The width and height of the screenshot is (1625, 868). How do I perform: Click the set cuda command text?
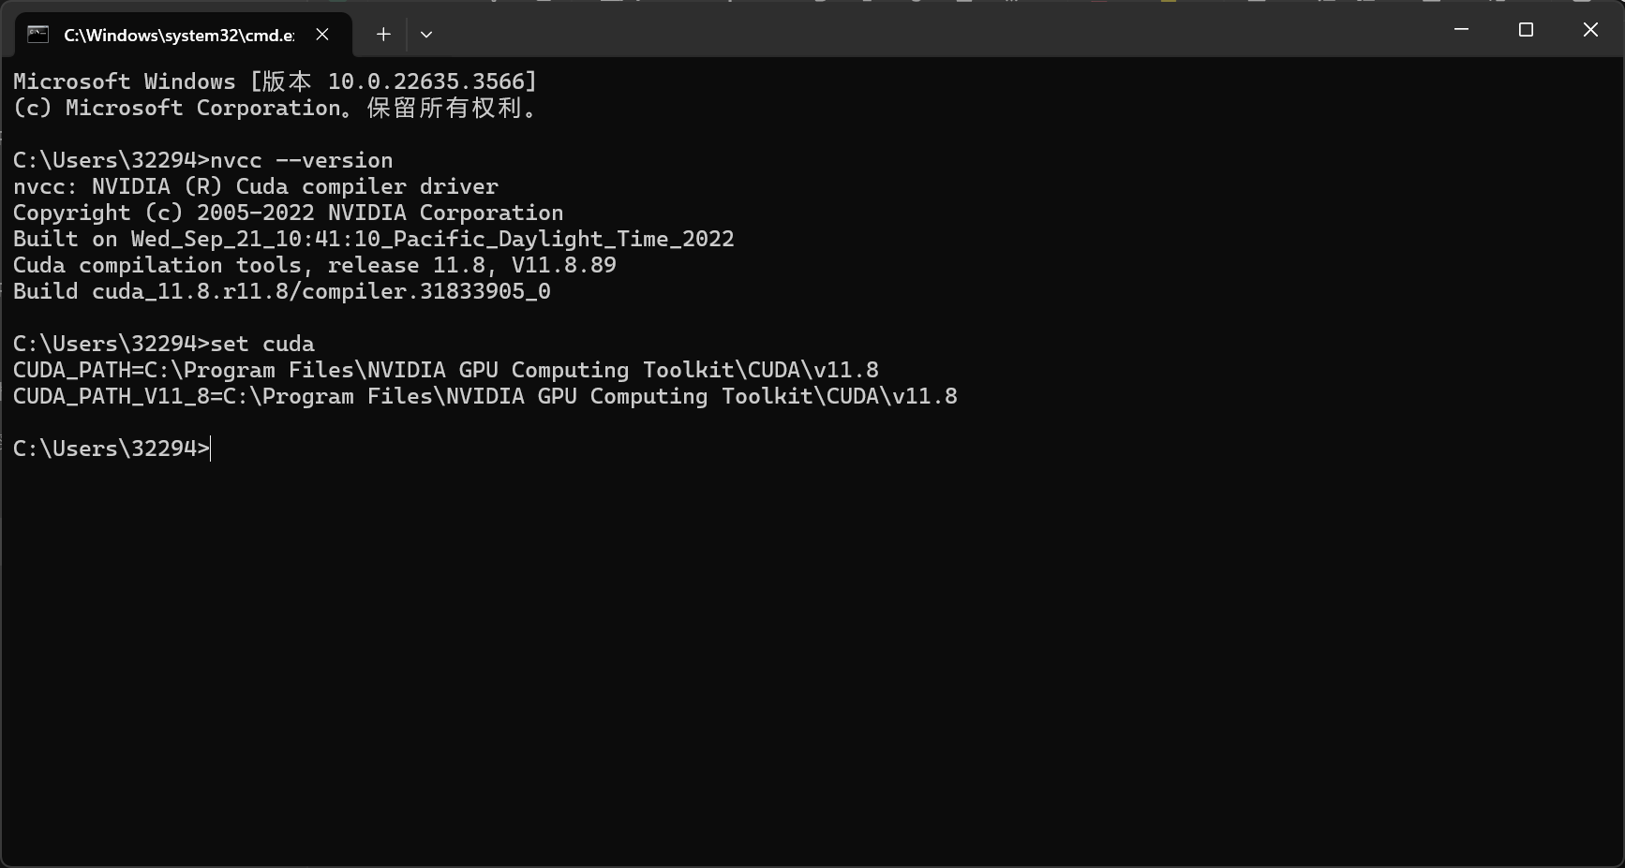click(264, 344)
